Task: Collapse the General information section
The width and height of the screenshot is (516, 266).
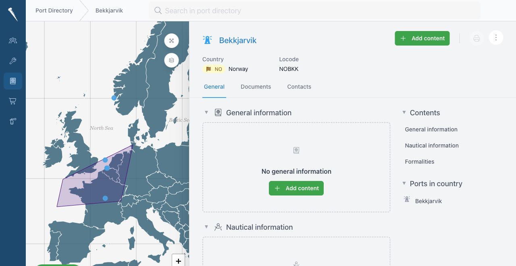Action: (x=206, y=112)
